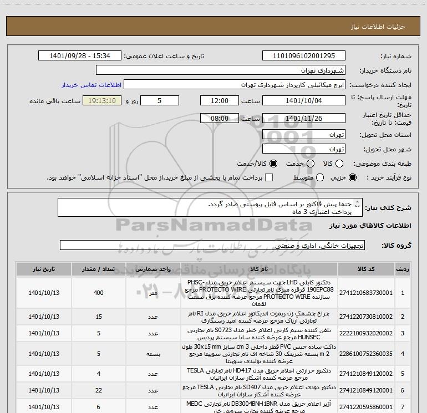Click the response deadline date 1401/10/04

304,100
